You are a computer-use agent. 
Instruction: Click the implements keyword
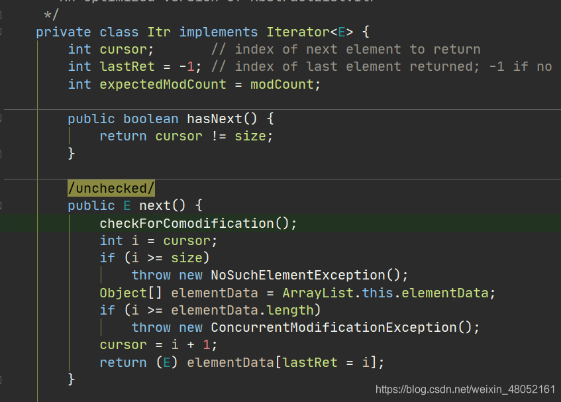[219, 32]
